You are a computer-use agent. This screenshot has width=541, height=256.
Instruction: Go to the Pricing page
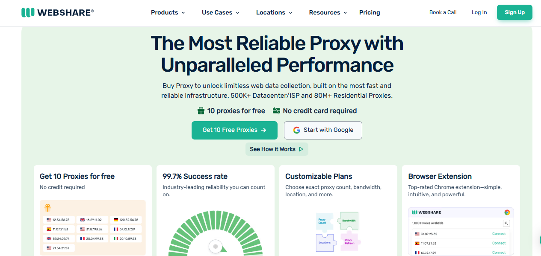coord(370,12)
